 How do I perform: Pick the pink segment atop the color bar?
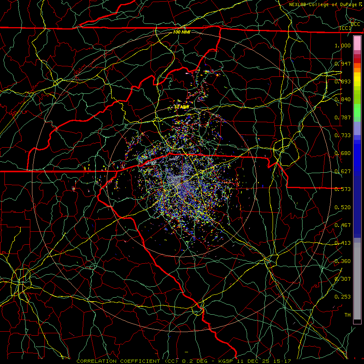point(357,43)
